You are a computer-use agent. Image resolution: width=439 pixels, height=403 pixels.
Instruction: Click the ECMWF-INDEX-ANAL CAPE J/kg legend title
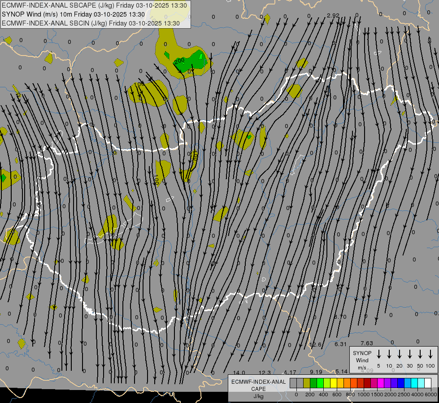[x=258, y=389]
